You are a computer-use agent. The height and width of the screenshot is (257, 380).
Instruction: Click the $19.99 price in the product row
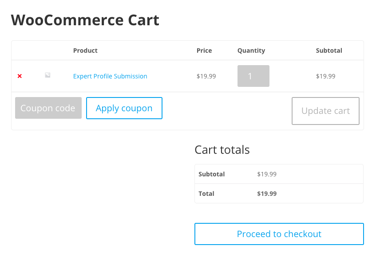[x=206, y=76]
